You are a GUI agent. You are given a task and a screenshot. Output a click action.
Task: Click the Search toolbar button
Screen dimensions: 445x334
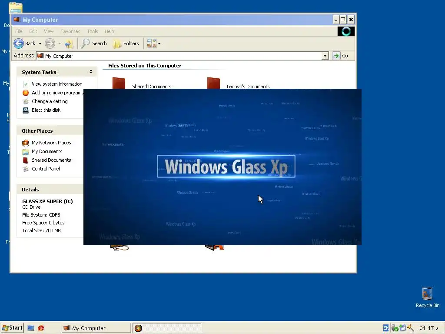pos(94,43)
